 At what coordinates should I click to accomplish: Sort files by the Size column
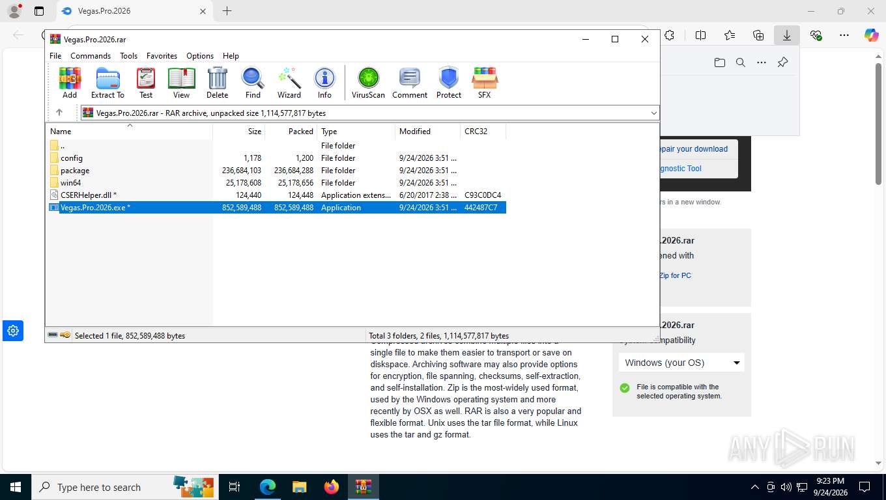pos(239,131)
